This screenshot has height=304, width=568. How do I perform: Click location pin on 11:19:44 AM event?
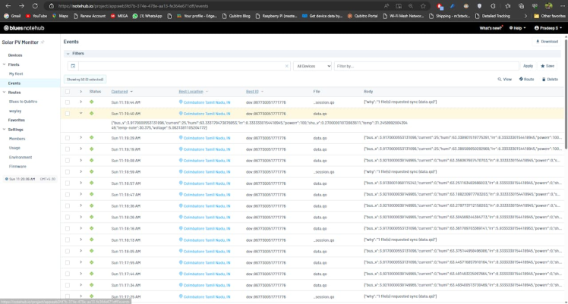pos(181,102)
